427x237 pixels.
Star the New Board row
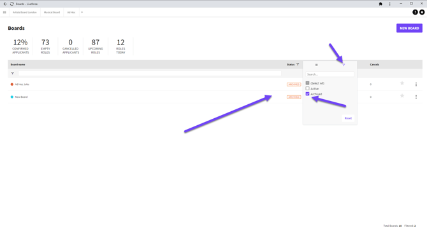click(402, 96)
